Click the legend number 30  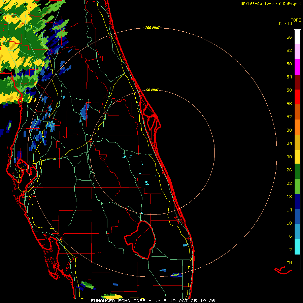pyautogui.click(x=289, y=157)
